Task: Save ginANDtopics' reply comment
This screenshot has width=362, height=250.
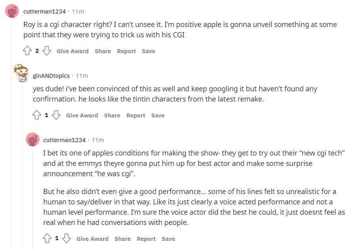Action: coord(158,115)
